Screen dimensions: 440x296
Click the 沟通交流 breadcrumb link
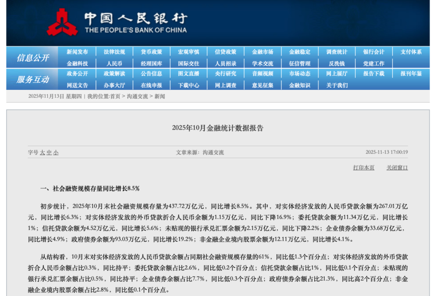[x=137, y=96]
